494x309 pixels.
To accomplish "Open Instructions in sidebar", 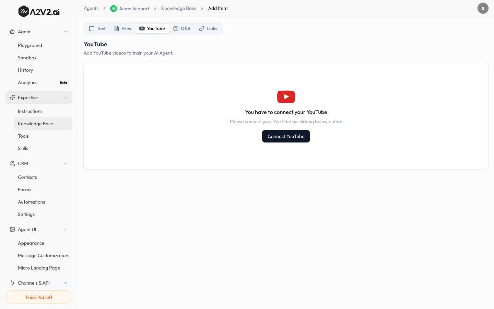I will pyautogui.click(x=43, y=111).
